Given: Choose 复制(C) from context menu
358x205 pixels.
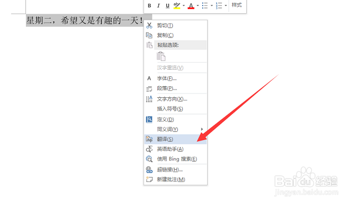Looking at the screenshot, I should (x=175, y=35).
